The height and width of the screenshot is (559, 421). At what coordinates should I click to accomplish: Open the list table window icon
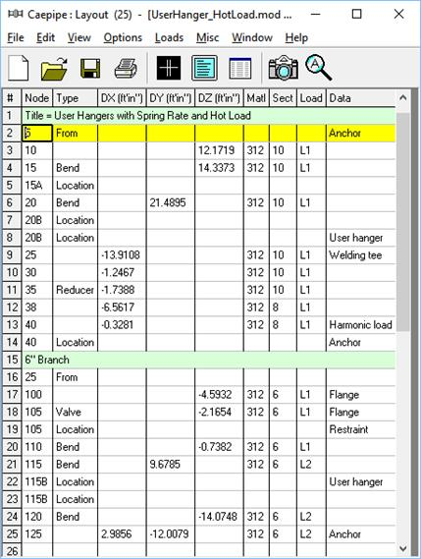coord(240,68)
